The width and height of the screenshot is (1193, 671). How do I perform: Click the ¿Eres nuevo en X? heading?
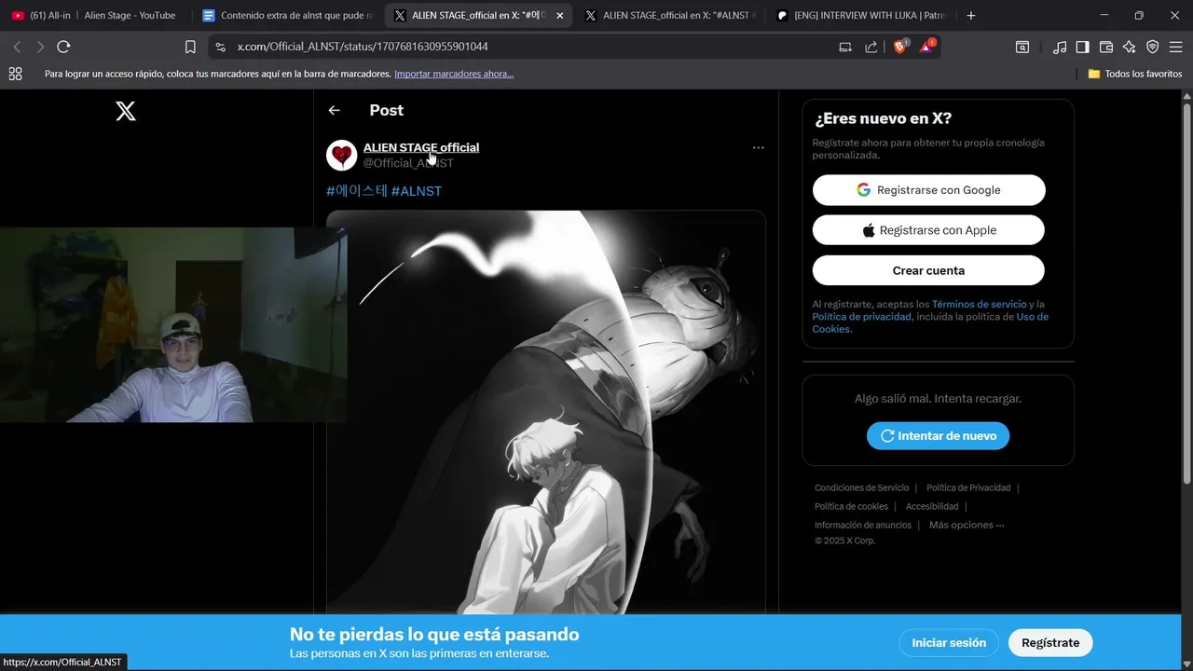(x=883, y=118)
